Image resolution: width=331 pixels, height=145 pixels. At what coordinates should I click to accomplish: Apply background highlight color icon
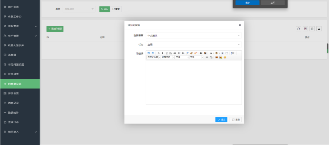tap(217, 53)
